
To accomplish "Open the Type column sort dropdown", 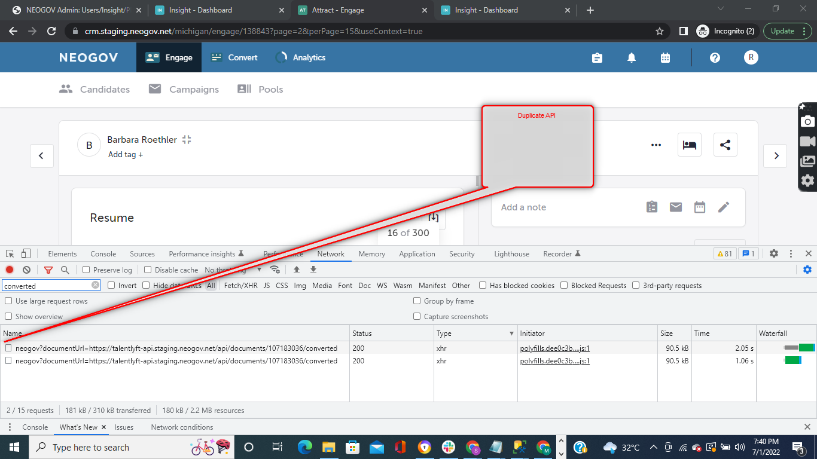I will pyautogui.click(x=511, y=333).
